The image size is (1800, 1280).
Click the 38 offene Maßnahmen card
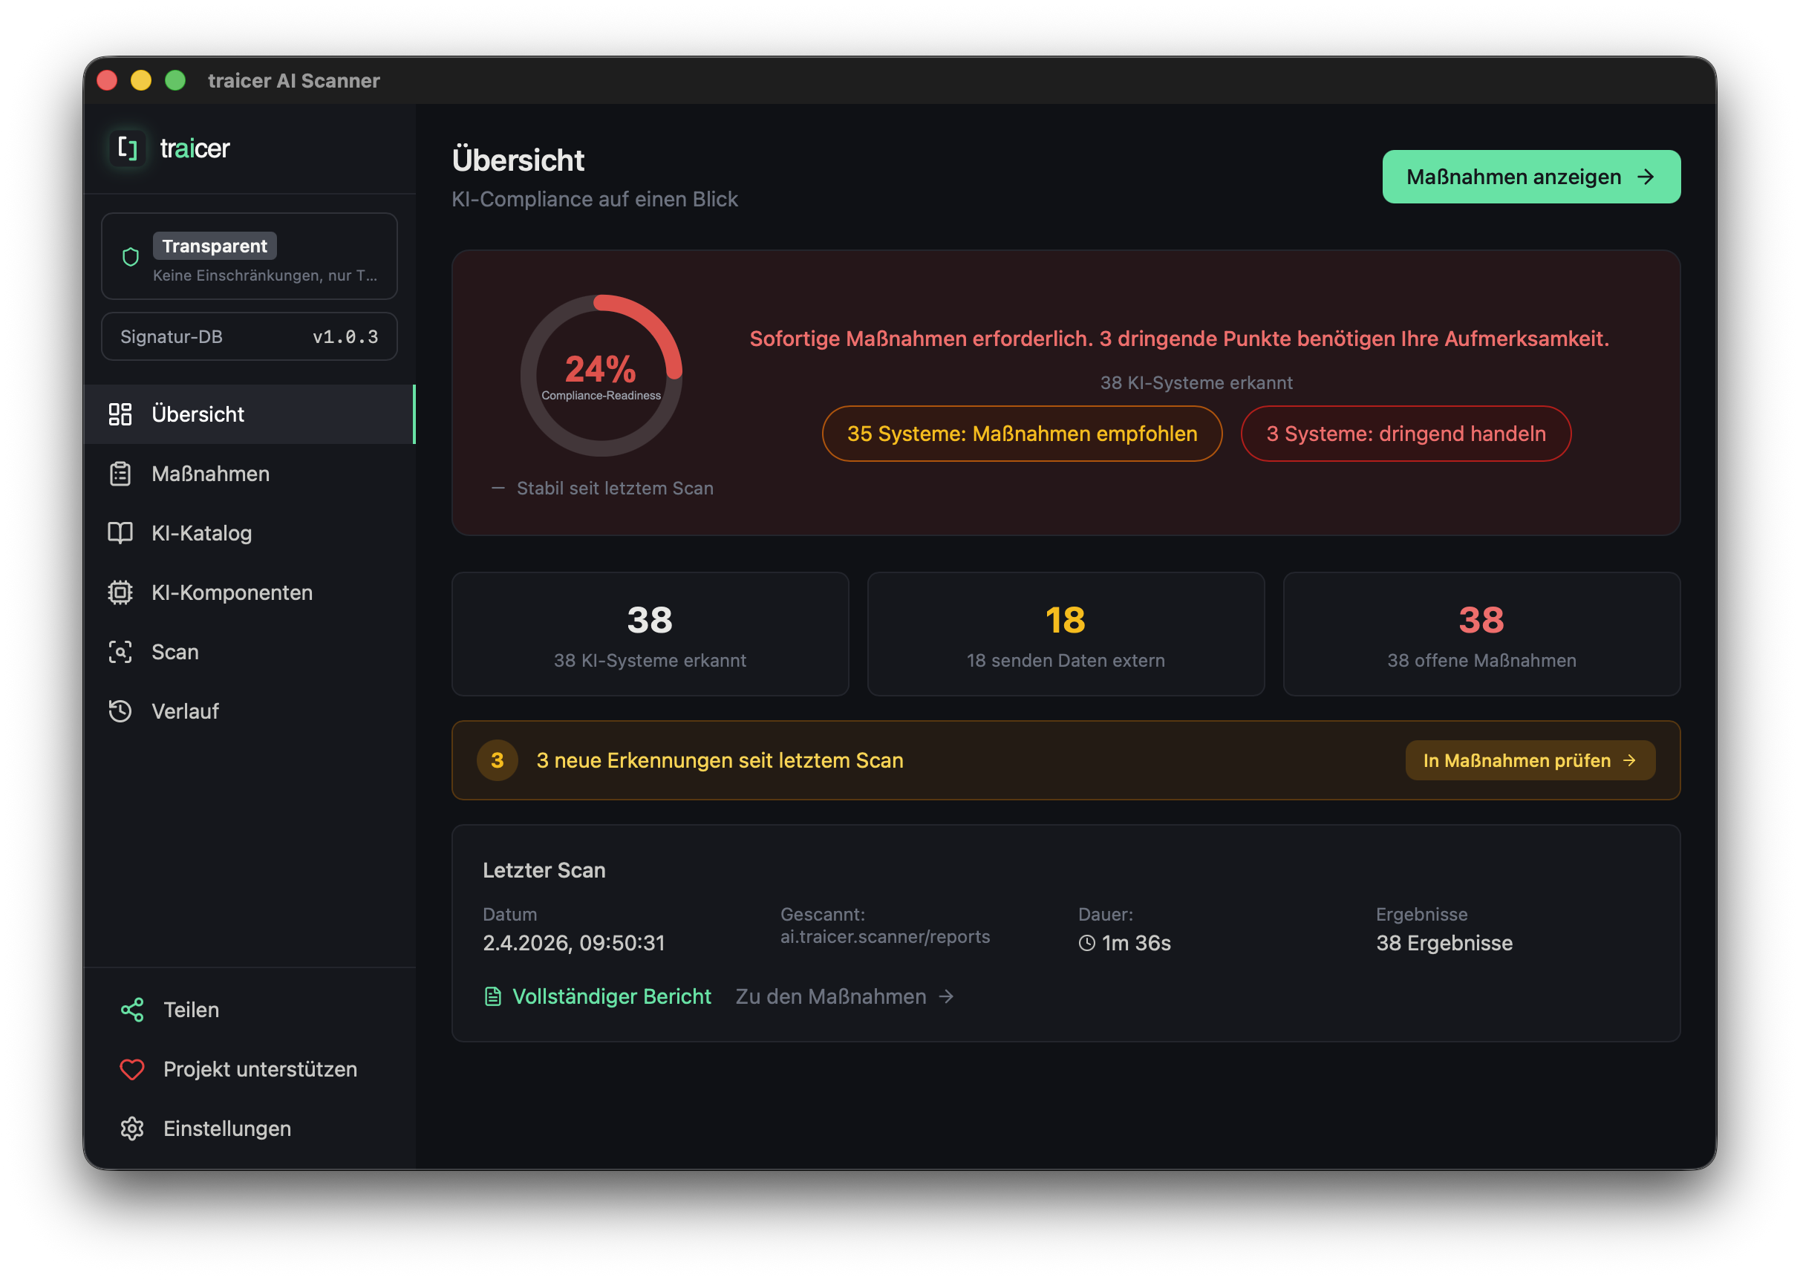[1481, 635]
